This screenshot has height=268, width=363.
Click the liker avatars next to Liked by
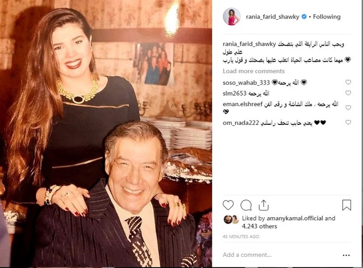tap(231, 220)
